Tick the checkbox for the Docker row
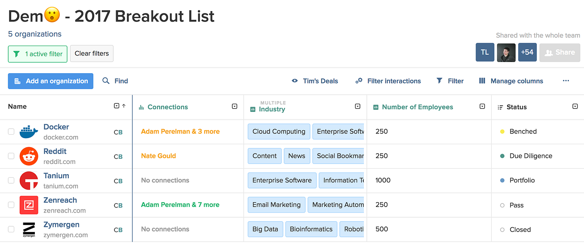Image resolution: width=584 pixels, height=244 pixels. pyautogui.click(x=11, y=132)
